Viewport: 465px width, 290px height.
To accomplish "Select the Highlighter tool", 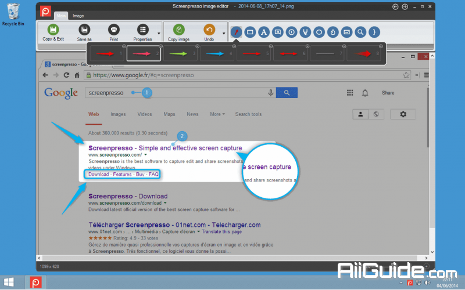I will tap(305, 32).
